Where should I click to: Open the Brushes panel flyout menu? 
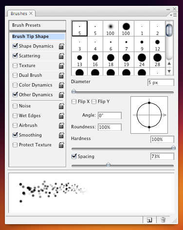click(173, 15)
